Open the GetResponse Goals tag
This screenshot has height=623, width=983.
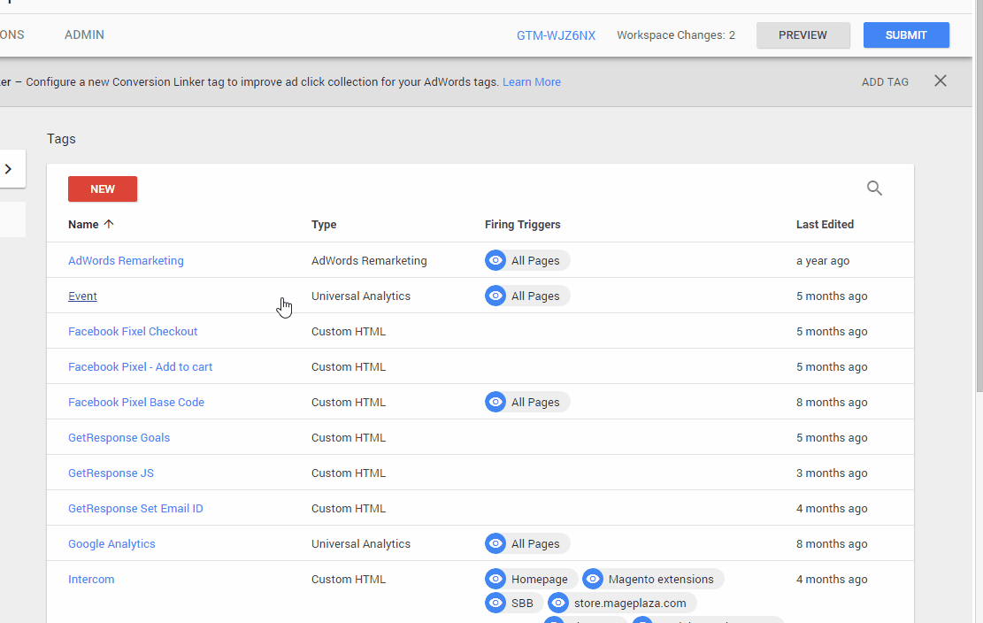(119, 437)
